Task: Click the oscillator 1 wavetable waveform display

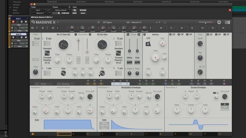Action: click(x=63, y=45)
